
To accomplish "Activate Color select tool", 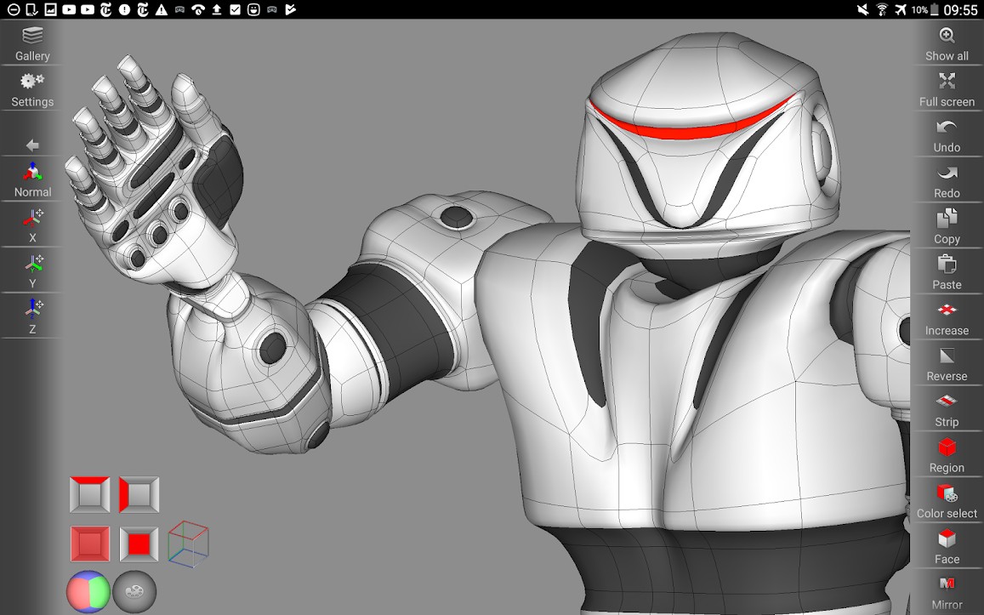I will [x=947, y=501].
